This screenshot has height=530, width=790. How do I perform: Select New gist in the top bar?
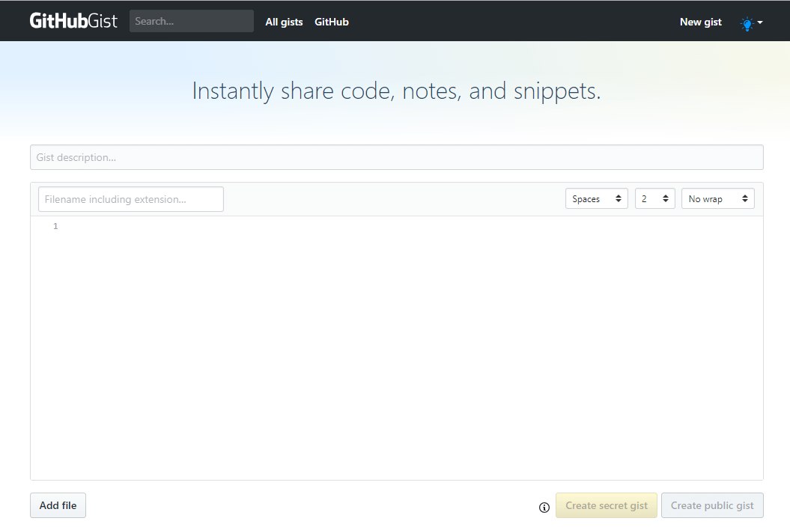700,22
